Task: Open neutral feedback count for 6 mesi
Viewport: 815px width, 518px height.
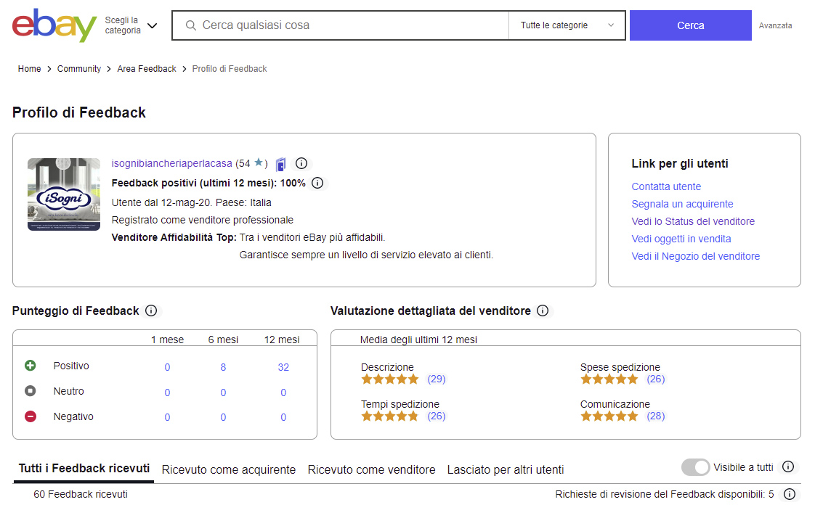Action: pyautogui.click(x=223, y=392)
